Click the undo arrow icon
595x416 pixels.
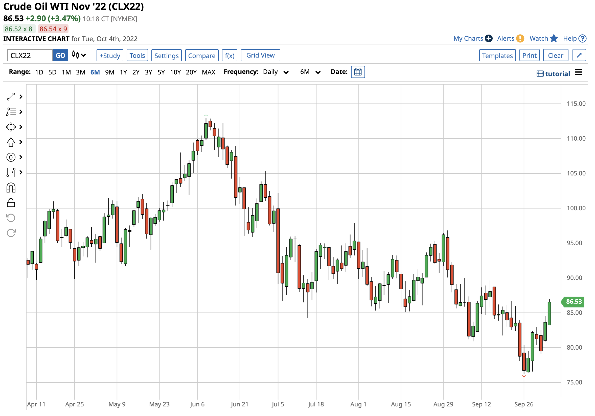(11, 218)
